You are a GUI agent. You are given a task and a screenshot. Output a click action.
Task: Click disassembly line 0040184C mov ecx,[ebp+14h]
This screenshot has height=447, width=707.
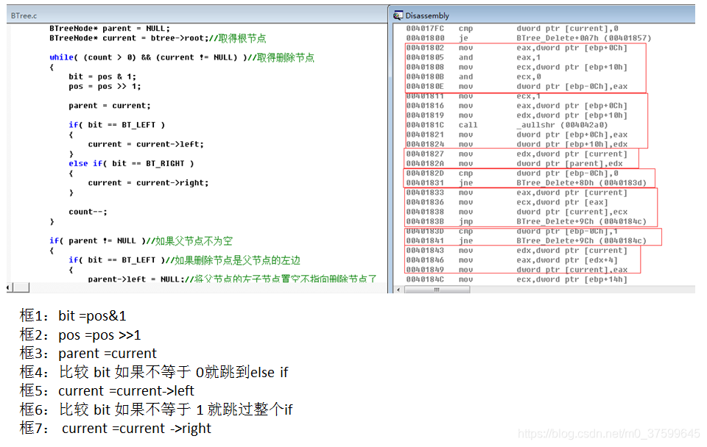tap(517, 279)
